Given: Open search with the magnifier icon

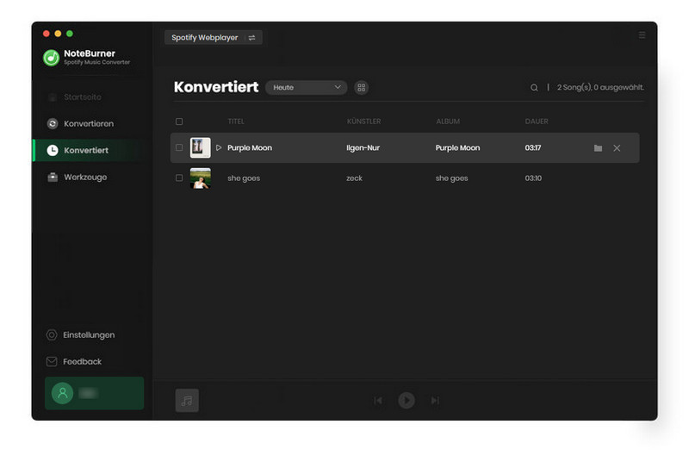Looking at the screenshot, I should pyautogui.click(x=534, y=87).
